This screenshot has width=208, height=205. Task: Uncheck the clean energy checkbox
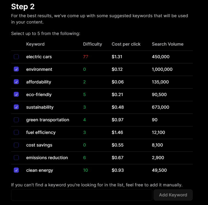click(16, 170)
